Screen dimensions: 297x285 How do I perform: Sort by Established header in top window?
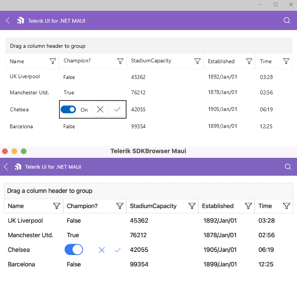click(x=221, y=61)
